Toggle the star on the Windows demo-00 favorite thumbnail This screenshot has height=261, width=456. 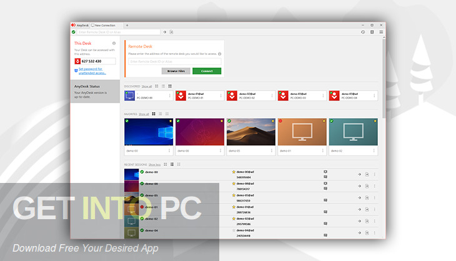[171, 121]
